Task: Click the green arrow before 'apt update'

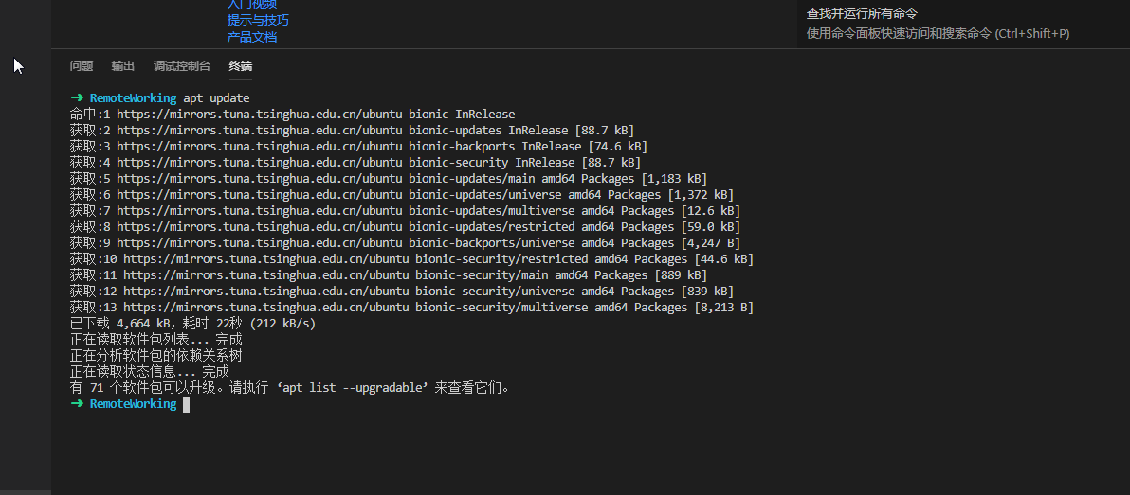Action: point(77,98)
